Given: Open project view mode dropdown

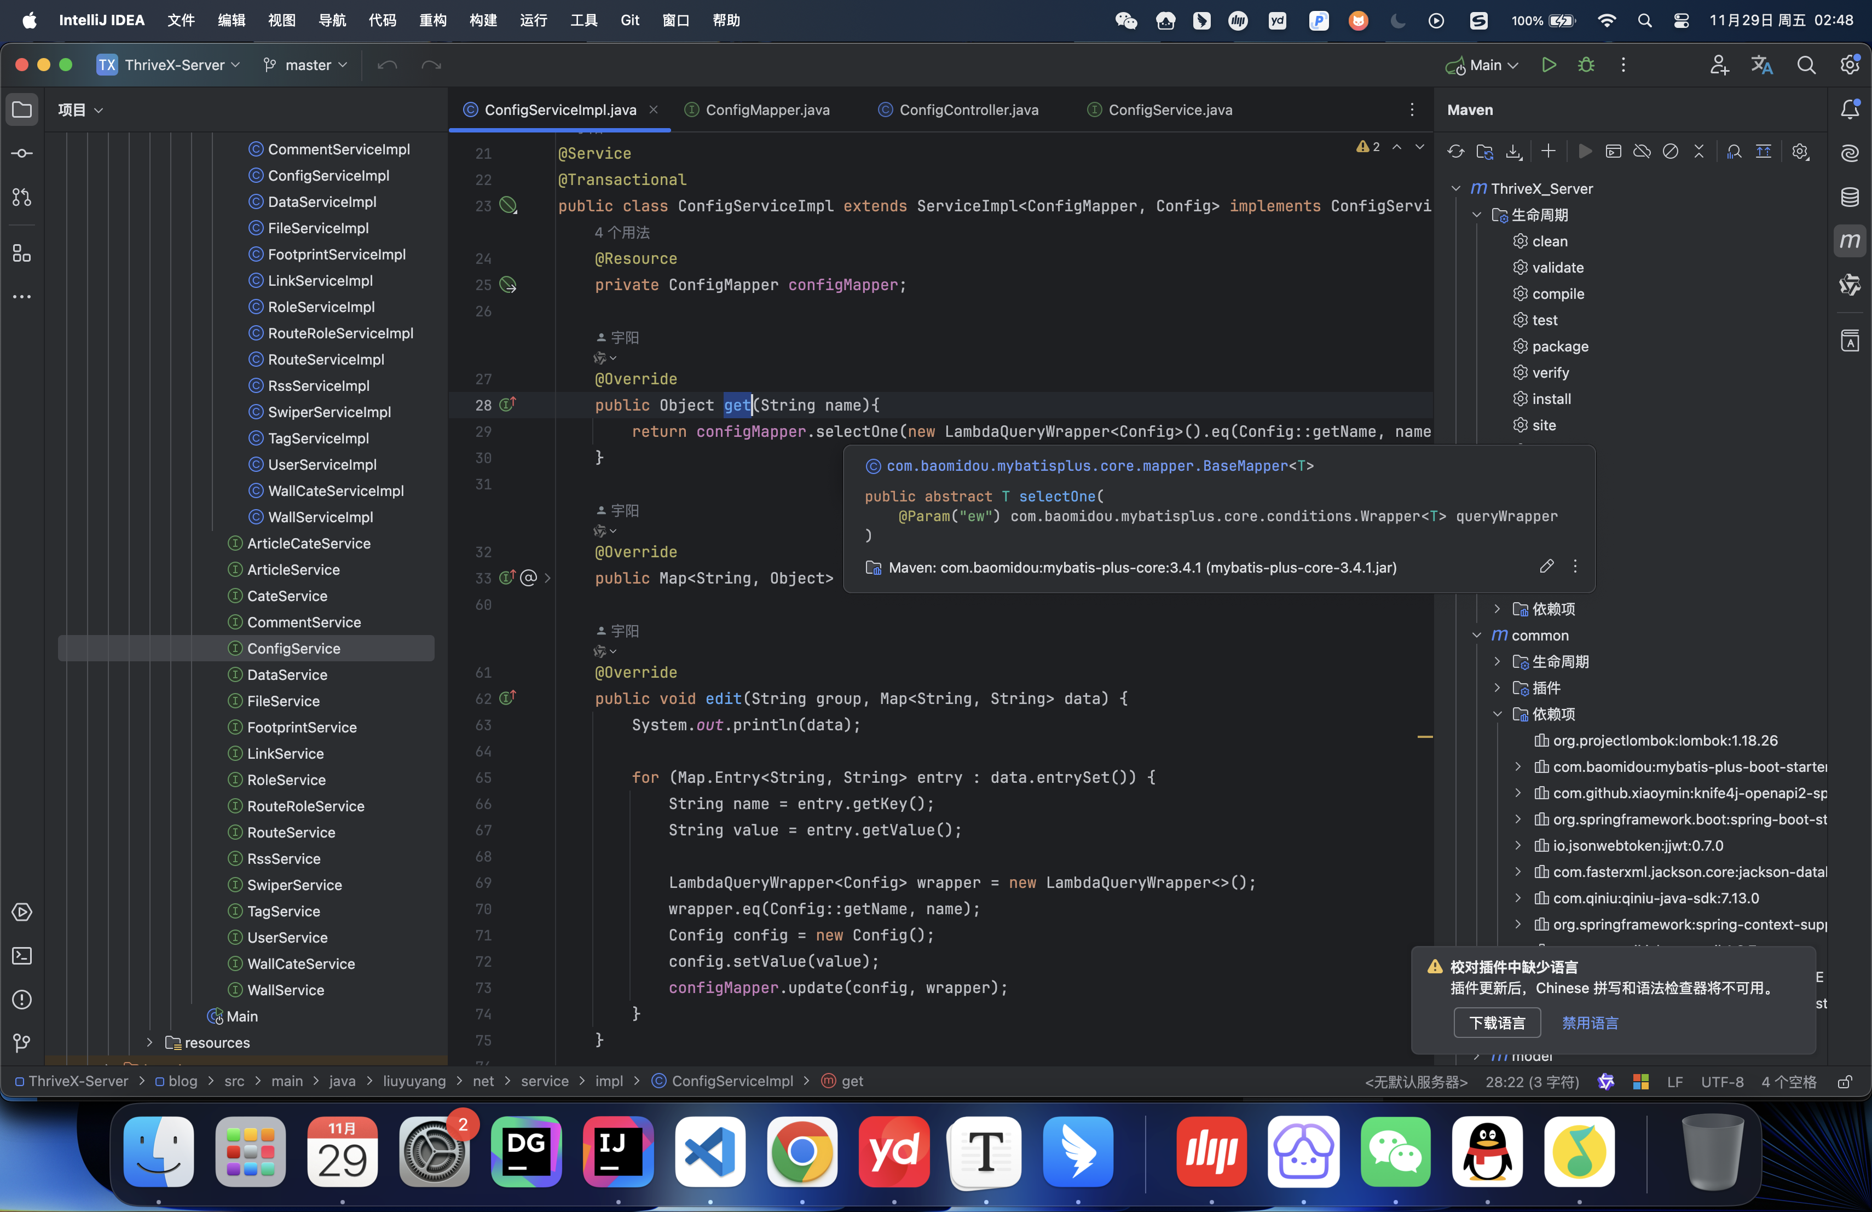Looking at the screenshot, I should pyautogui.click(x=79, y=110).
